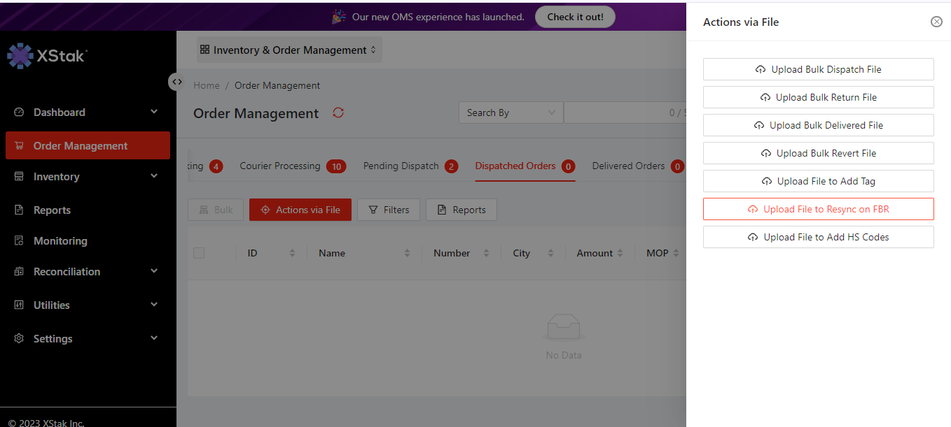Close the Actions via File panel
Viewport: 951px width, 427px height.
click(x=936, y=22)
